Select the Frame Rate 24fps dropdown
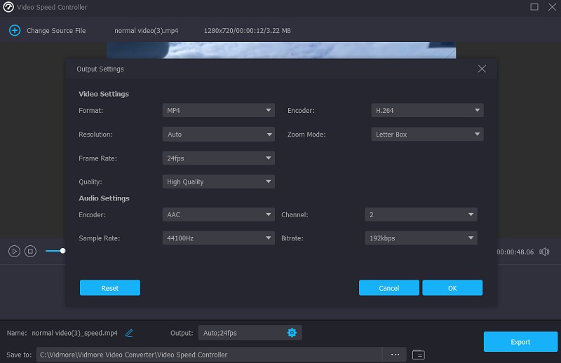This screenshot has width=561, height=363. [x=218, y=158]
